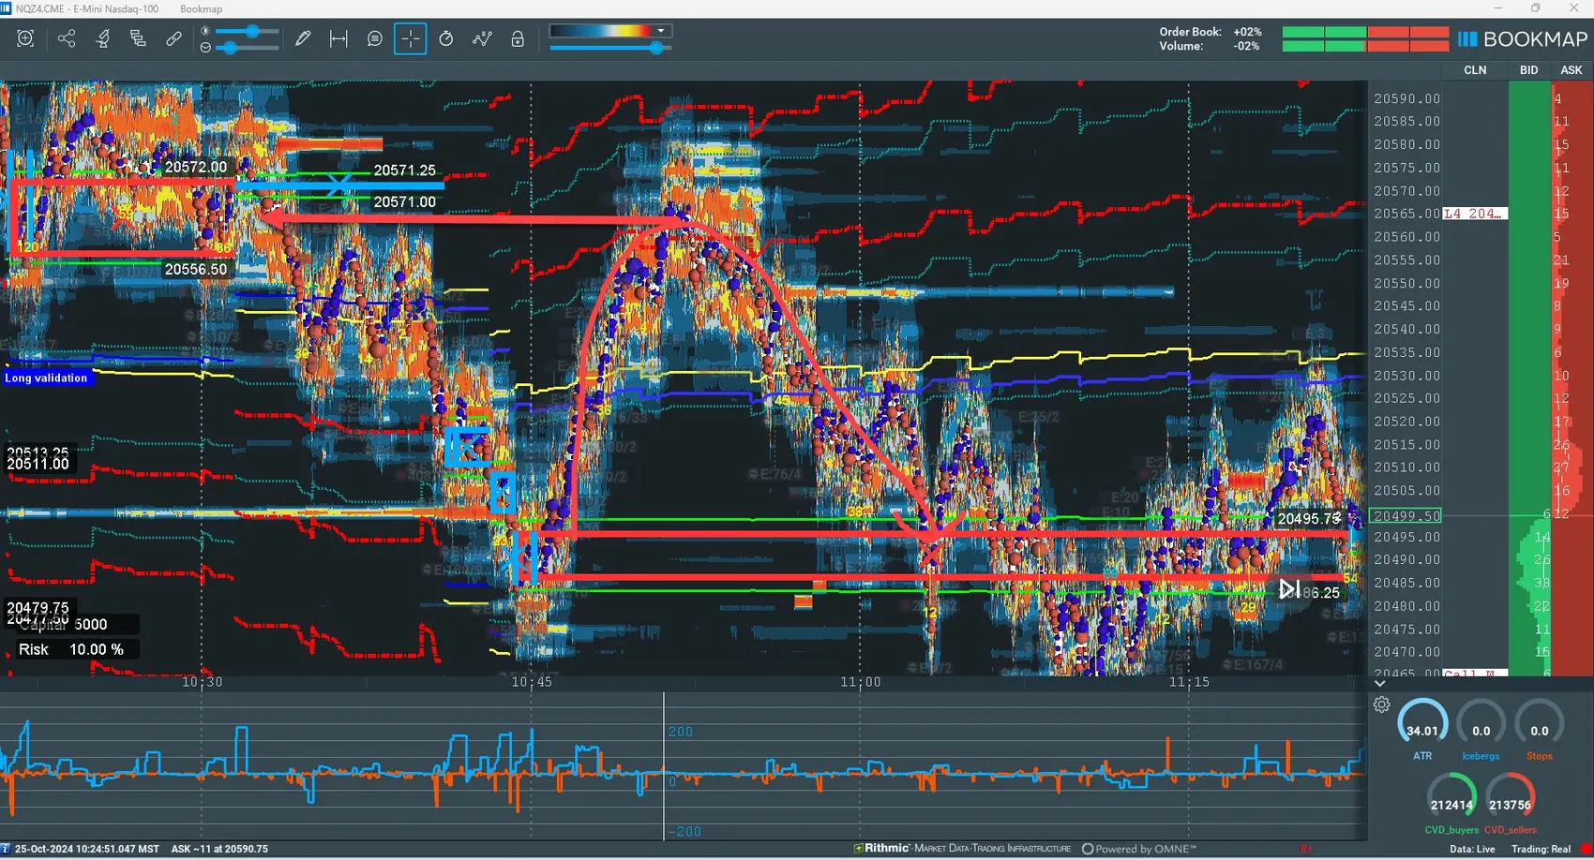This screenshot has height=860, width=1594.
Task: Click the status bar icon beside the timestamp
Action: click(6, 849)
